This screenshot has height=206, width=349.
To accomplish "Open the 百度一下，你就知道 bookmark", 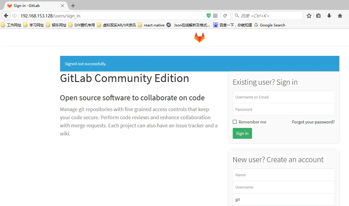I will pos(232,25).
